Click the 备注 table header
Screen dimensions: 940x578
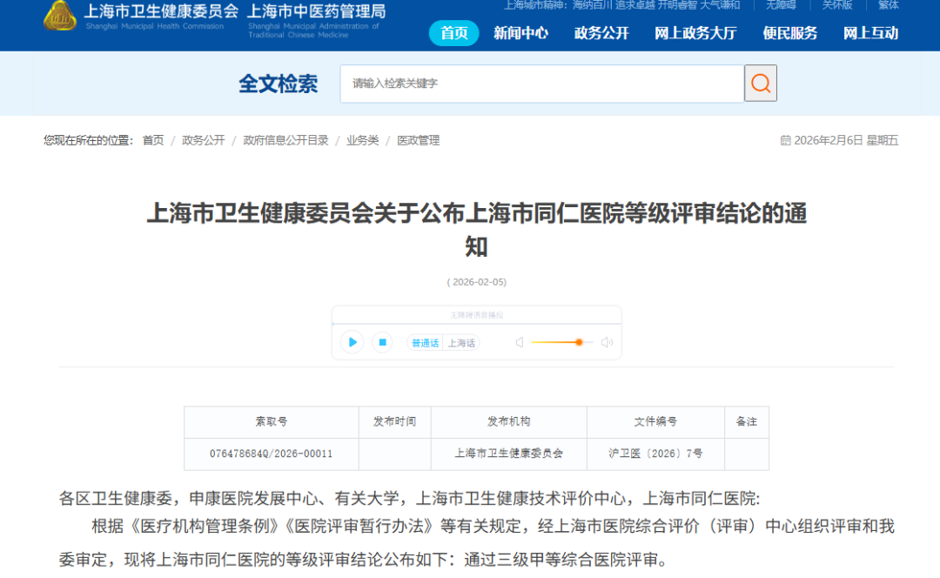pyautogui.click(x=747, y=422)
